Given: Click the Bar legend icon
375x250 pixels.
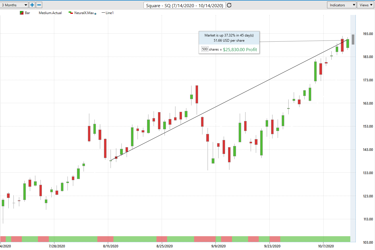Looking at the screenshot, I should coord(22,13).
